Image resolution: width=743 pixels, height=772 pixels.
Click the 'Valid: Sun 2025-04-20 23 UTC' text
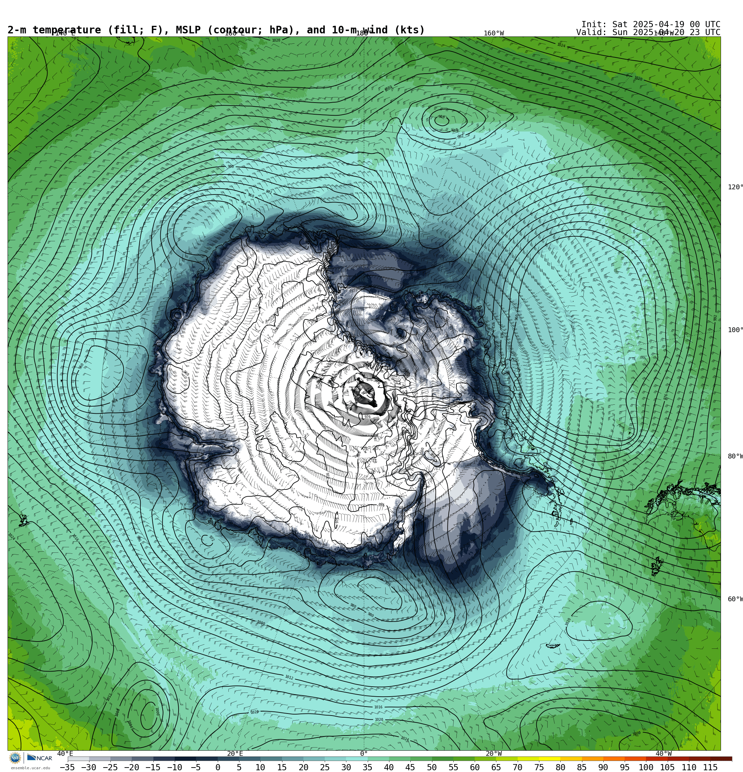click(648, 32)
